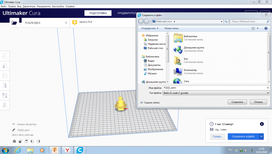272x154 pixels.
Task: Open Internet Explorer from taskbar
Action: pyautogui.click(x=18, y=150)
